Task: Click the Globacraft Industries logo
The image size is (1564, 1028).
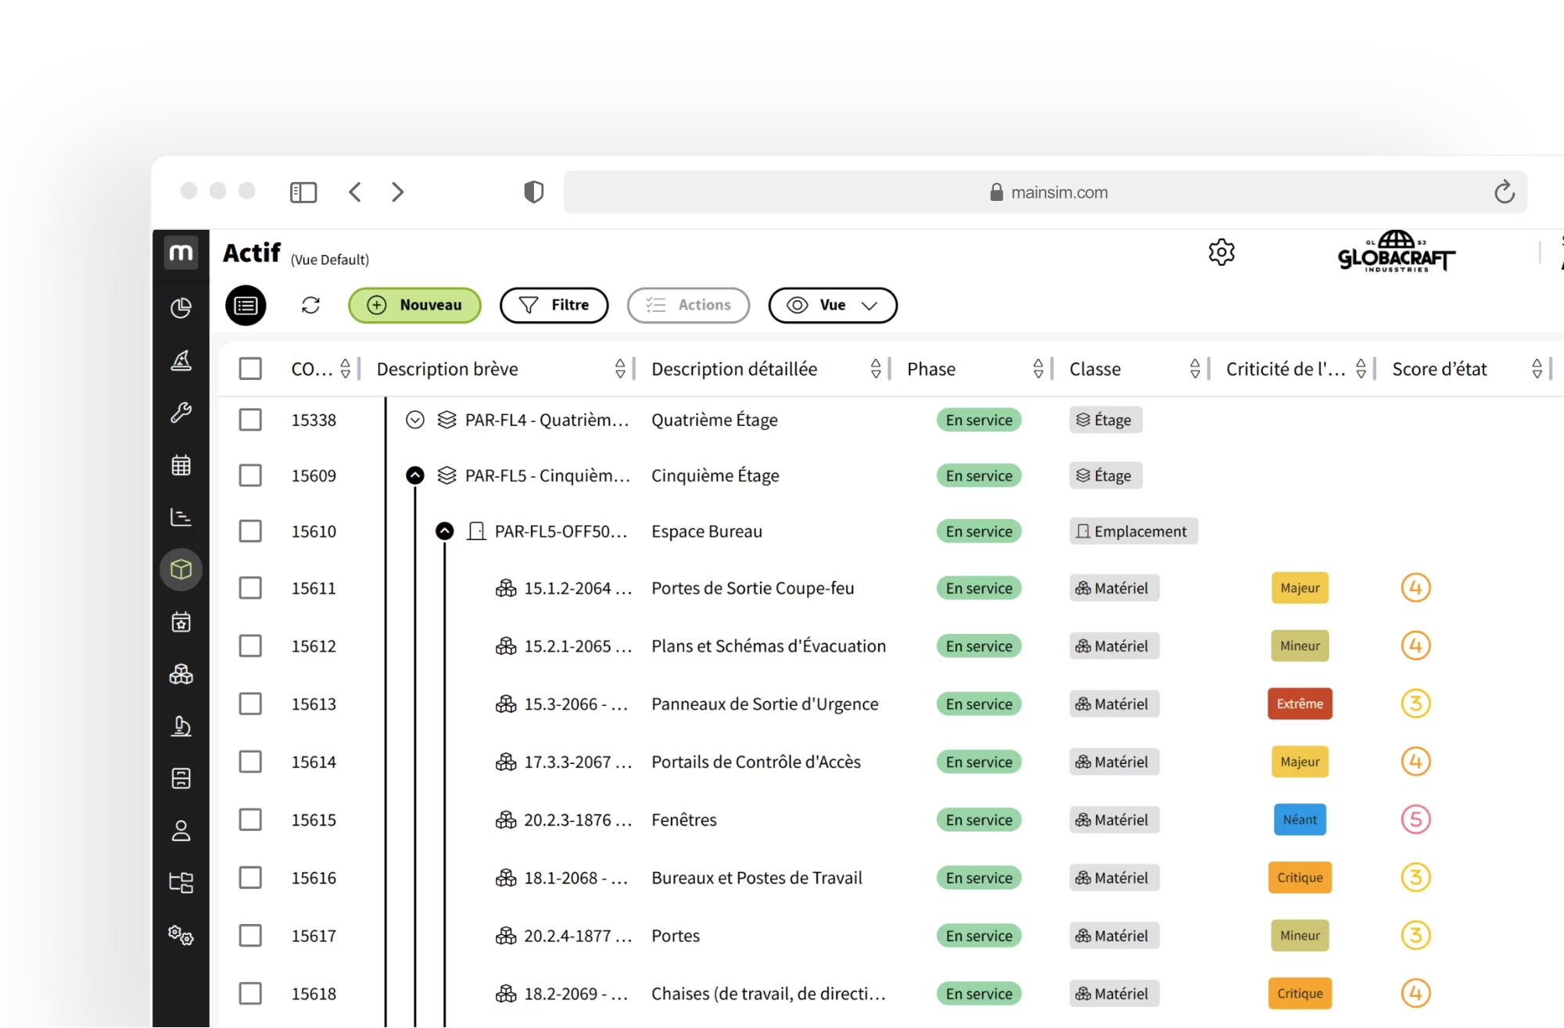Action: 1396,251
